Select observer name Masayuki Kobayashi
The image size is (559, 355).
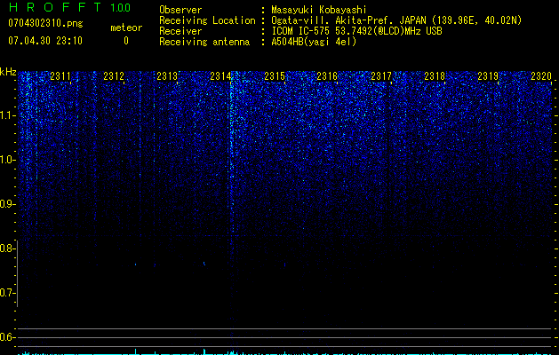tap(319, 10)
